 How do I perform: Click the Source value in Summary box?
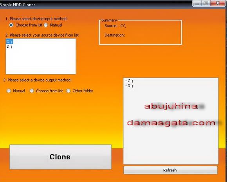pos(123,26)
